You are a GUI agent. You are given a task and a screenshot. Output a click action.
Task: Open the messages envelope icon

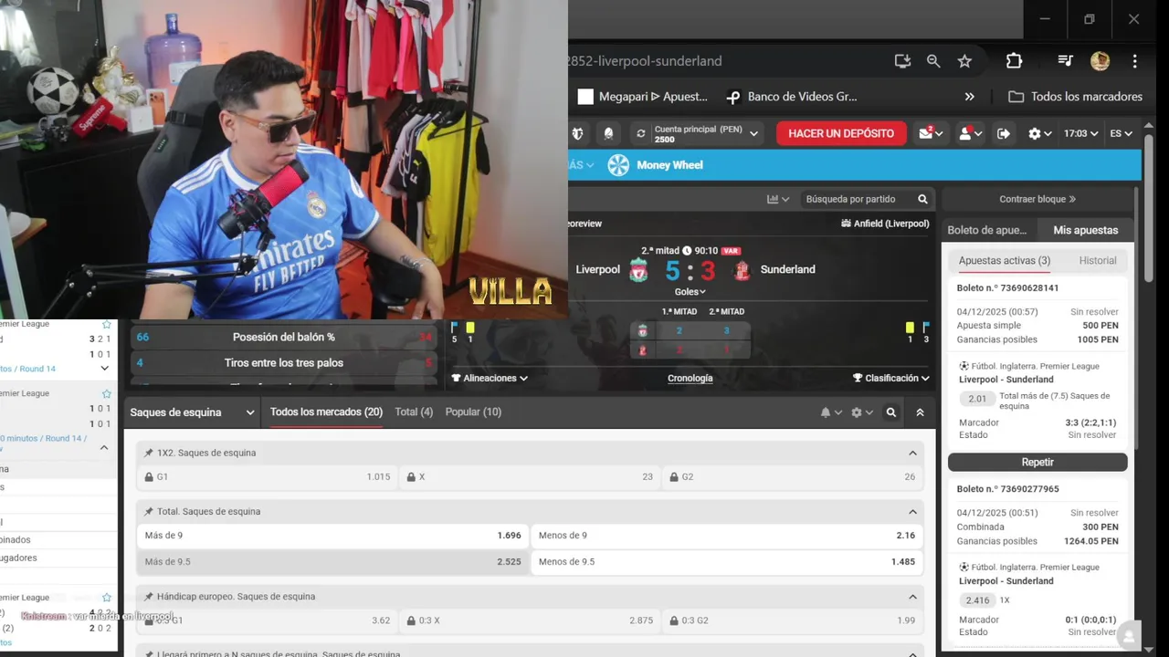[931, 133]
